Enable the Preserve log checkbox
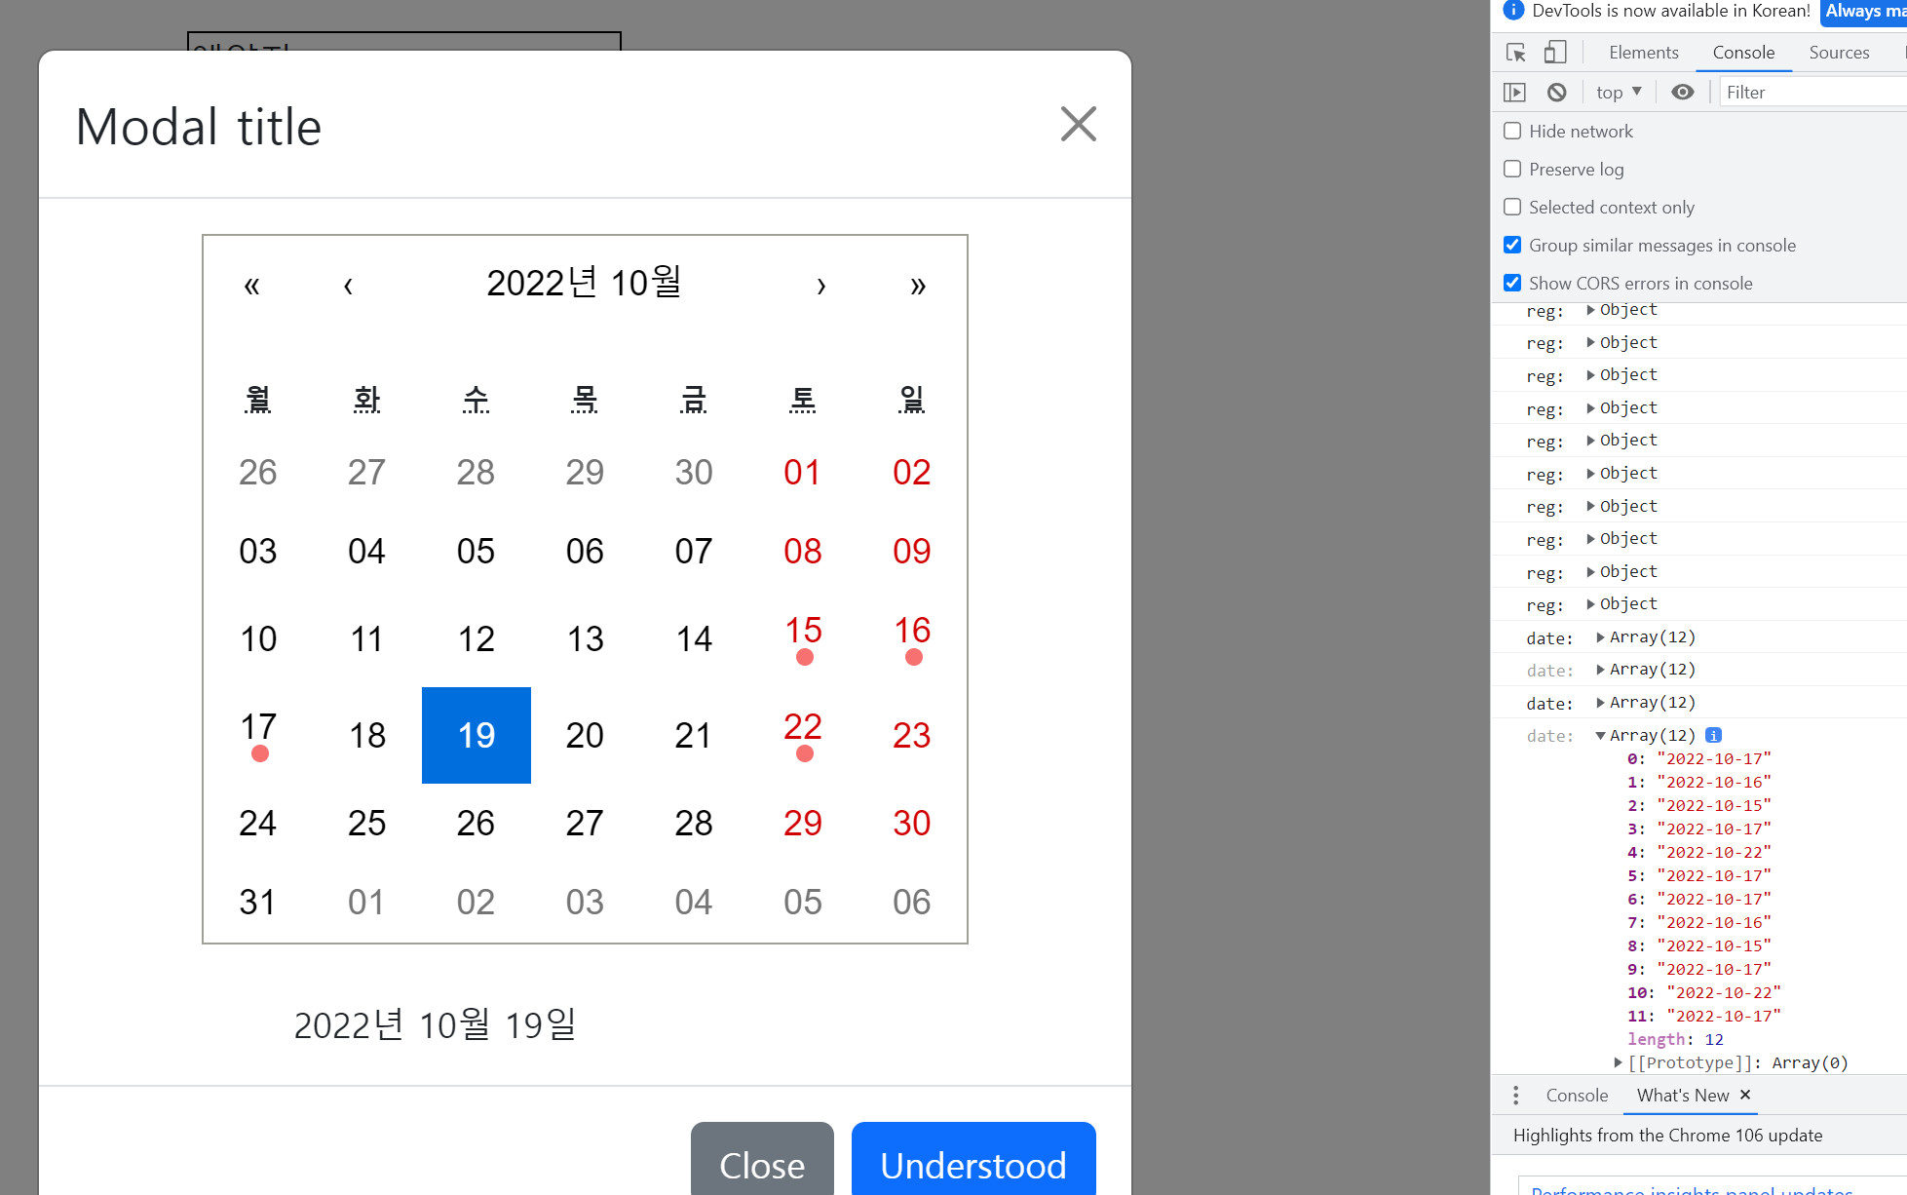The image size is (1907, 1195). (x=1512, y=169)
